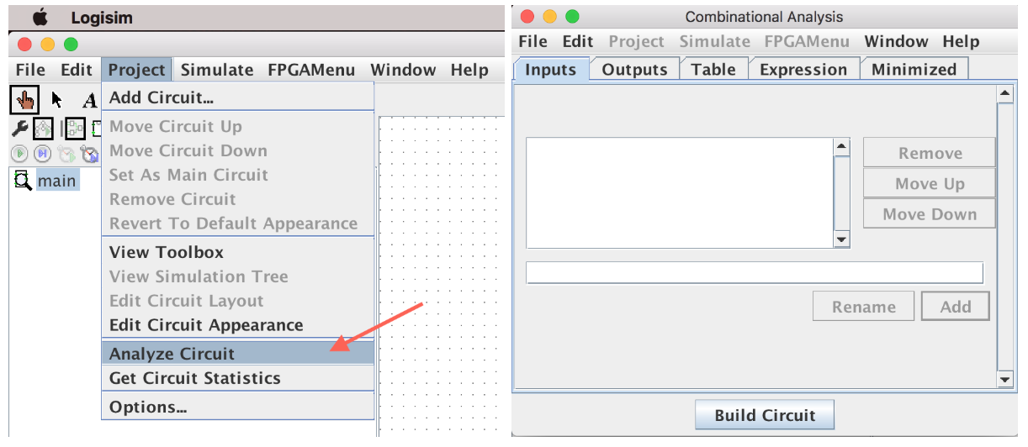Switch to the Expression tab
Image resolution: width=1028 pixels, height=447 pixels.
(x=803, y=70)
